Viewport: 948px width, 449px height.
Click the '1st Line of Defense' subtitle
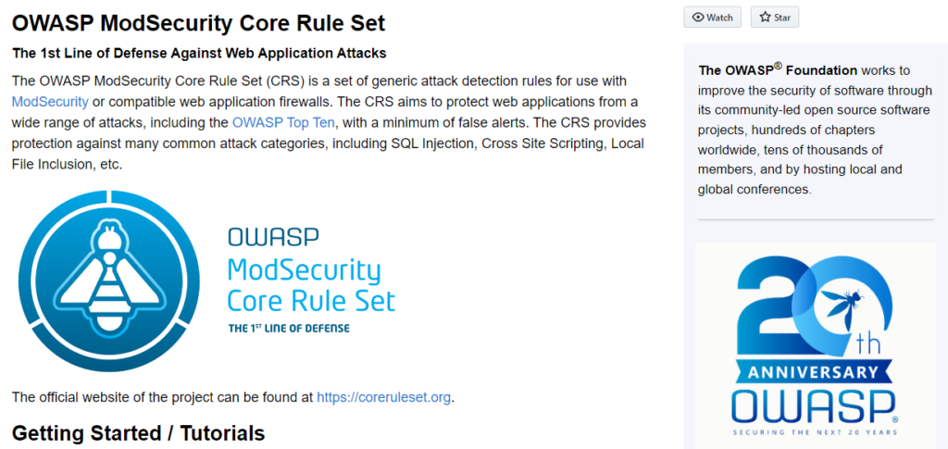tap(199, 53)
